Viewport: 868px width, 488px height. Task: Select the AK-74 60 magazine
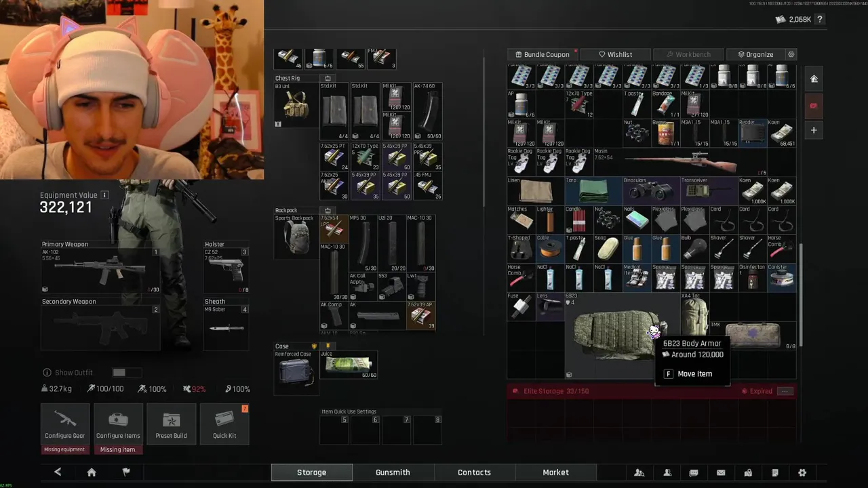click(x=427, y=111)
